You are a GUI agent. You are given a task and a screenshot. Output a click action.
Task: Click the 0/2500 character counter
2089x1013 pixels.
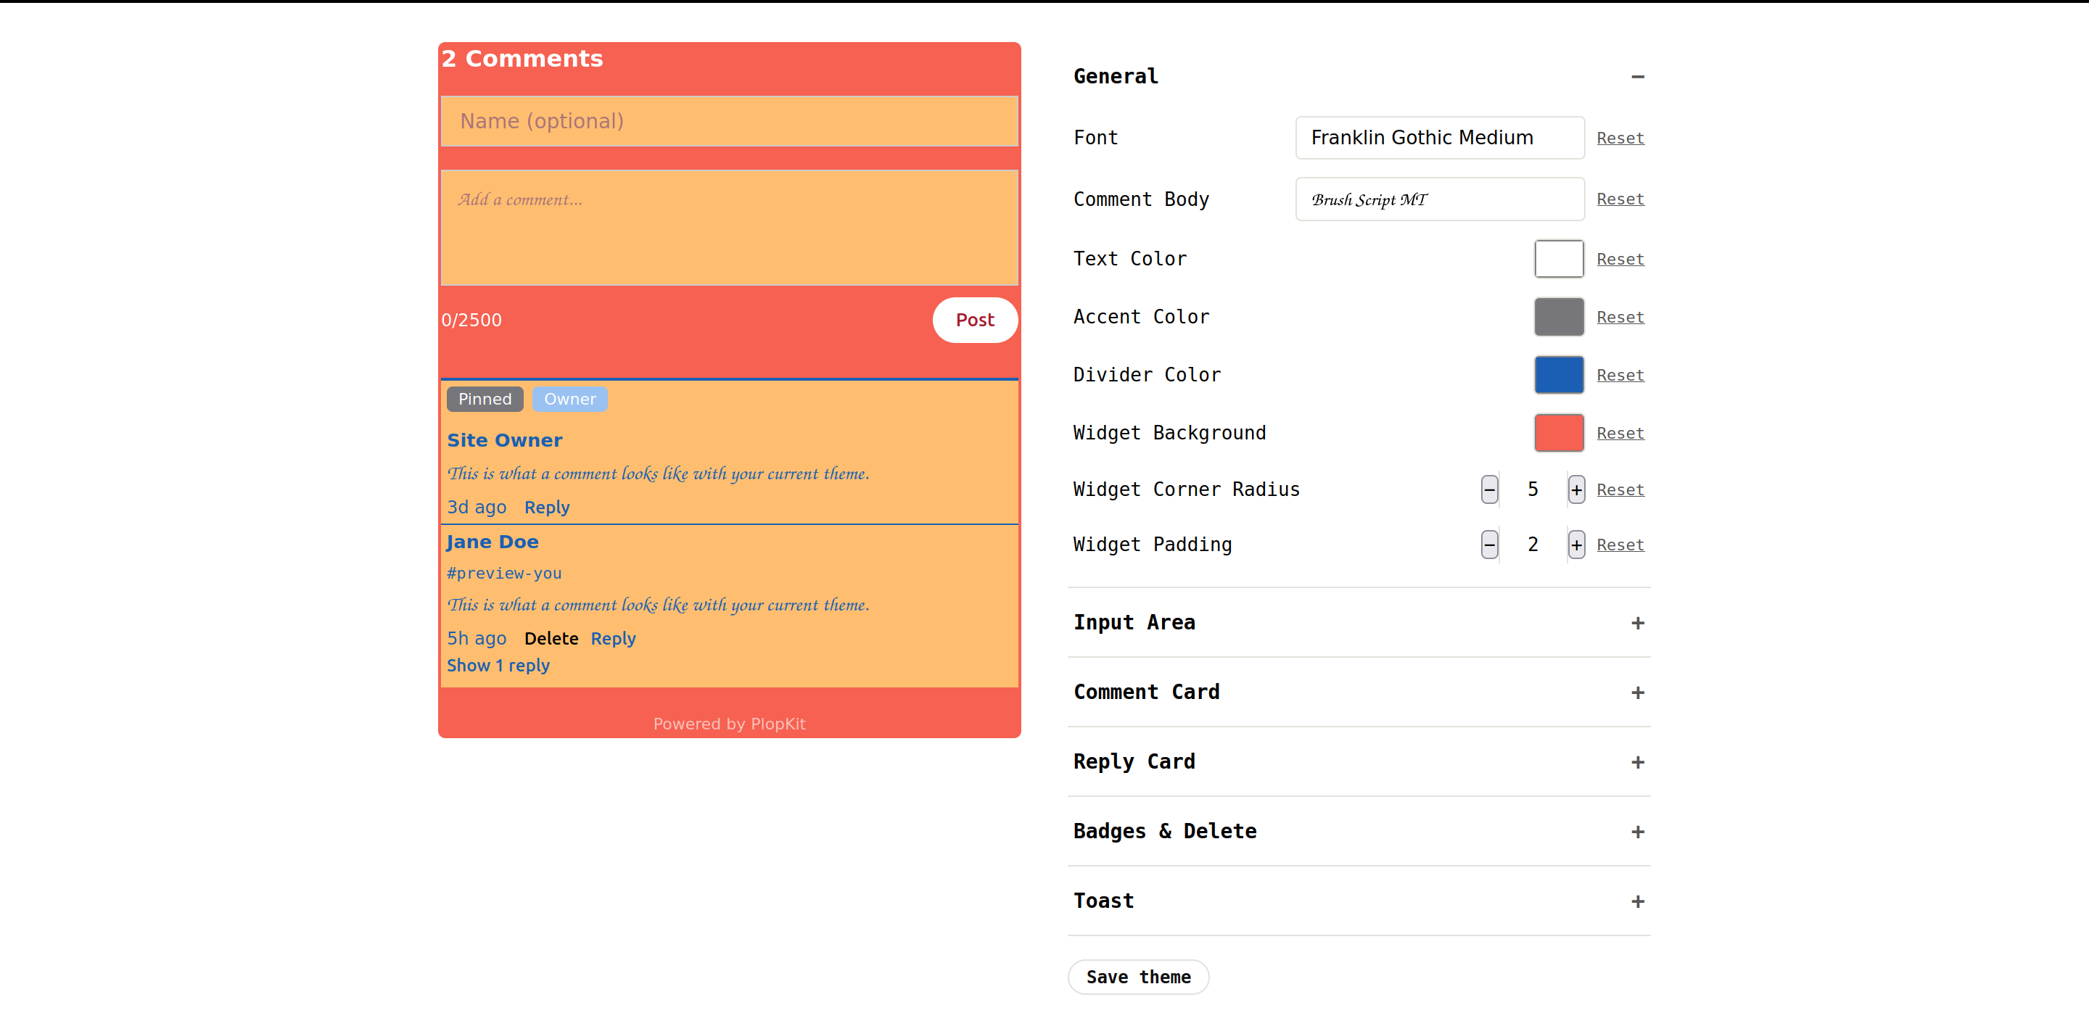[471, 320]
